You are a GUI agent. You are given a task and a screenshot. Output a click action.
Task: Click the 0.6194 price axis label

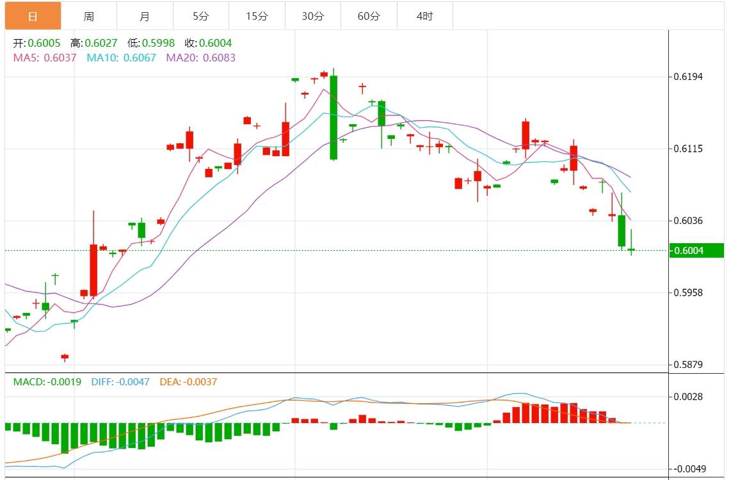(688, 77)
